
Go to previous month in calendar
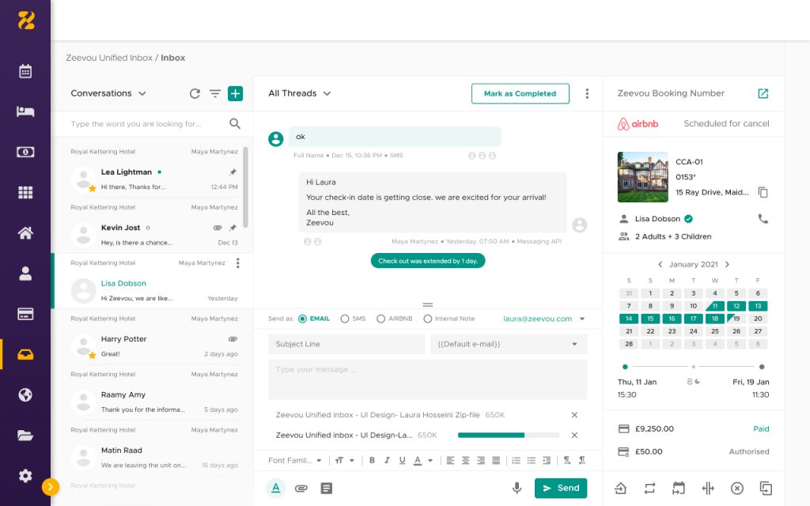660,264
